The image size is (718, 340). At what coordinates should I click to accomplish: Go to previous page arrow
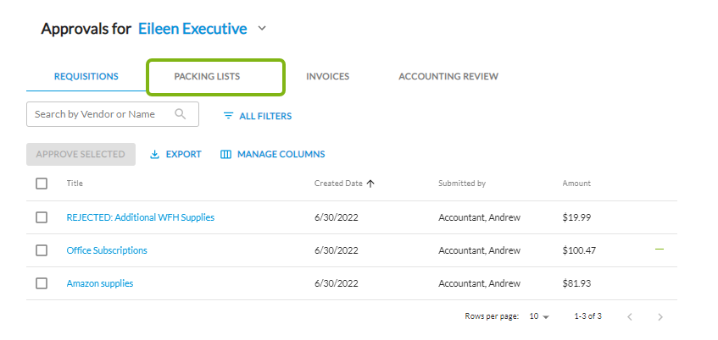click(629, 316)
